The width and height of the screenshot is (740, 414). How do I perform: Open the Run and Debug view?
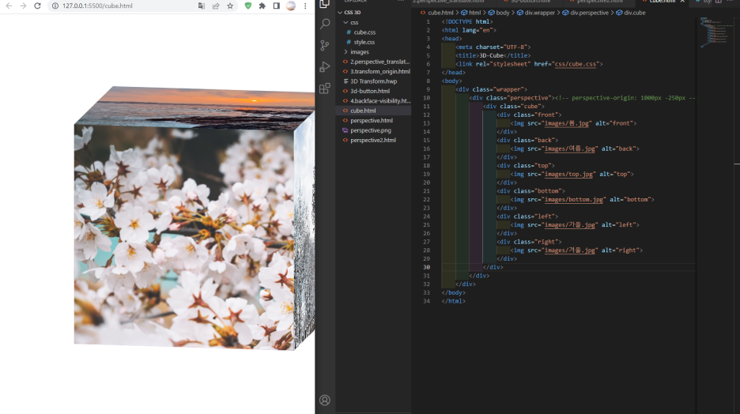tap(325, 66)
